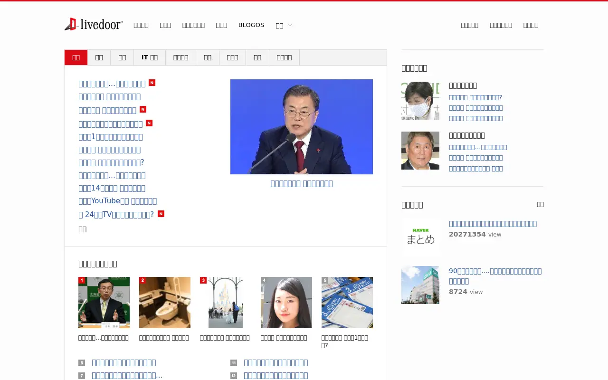Click the N badge beside the 24 TV headline

pyautogui.click(x=161, y=214)
